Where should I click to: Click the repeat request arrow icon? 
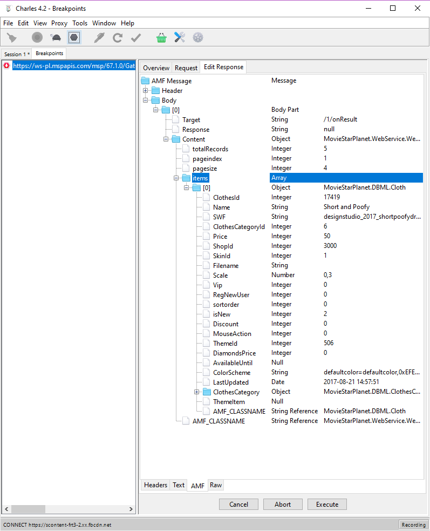[118, 37]
